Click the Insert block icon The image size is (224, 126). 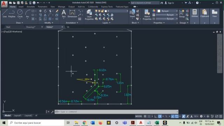pos(132,13)
